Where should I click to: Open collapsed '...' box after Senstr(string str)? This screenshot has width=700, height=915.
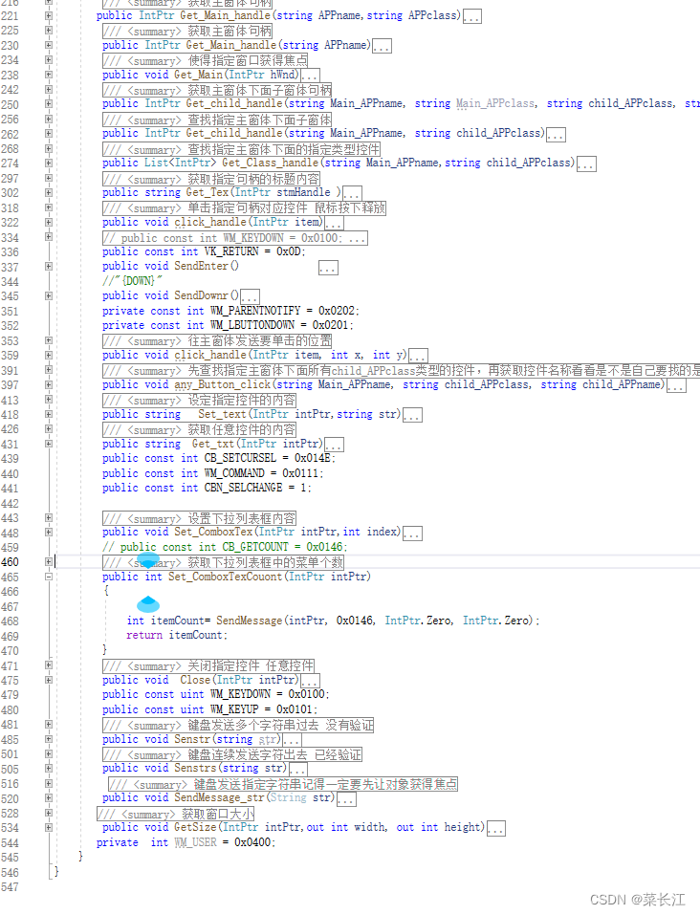click(292, 740)
